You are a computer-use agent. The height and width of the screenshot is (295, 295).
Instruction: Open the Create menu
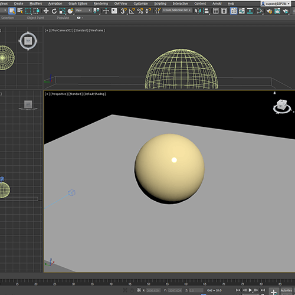[x=18, y=4]
